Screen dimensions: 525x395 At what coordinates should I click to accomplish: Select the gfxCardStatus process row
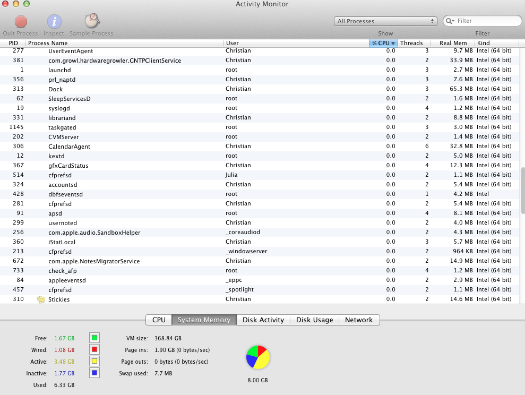coord(260,165)
